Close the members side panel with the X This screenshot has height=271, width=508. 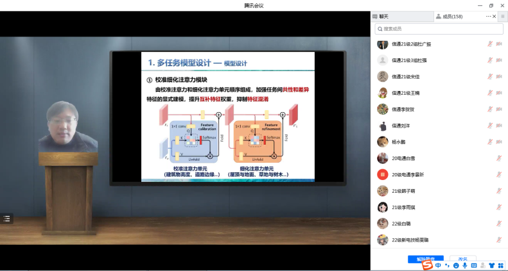[x=494, y=16]
